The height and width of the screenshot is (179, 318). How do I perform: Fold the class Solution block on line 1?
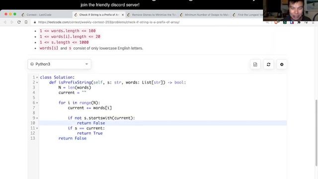[37, 78]
